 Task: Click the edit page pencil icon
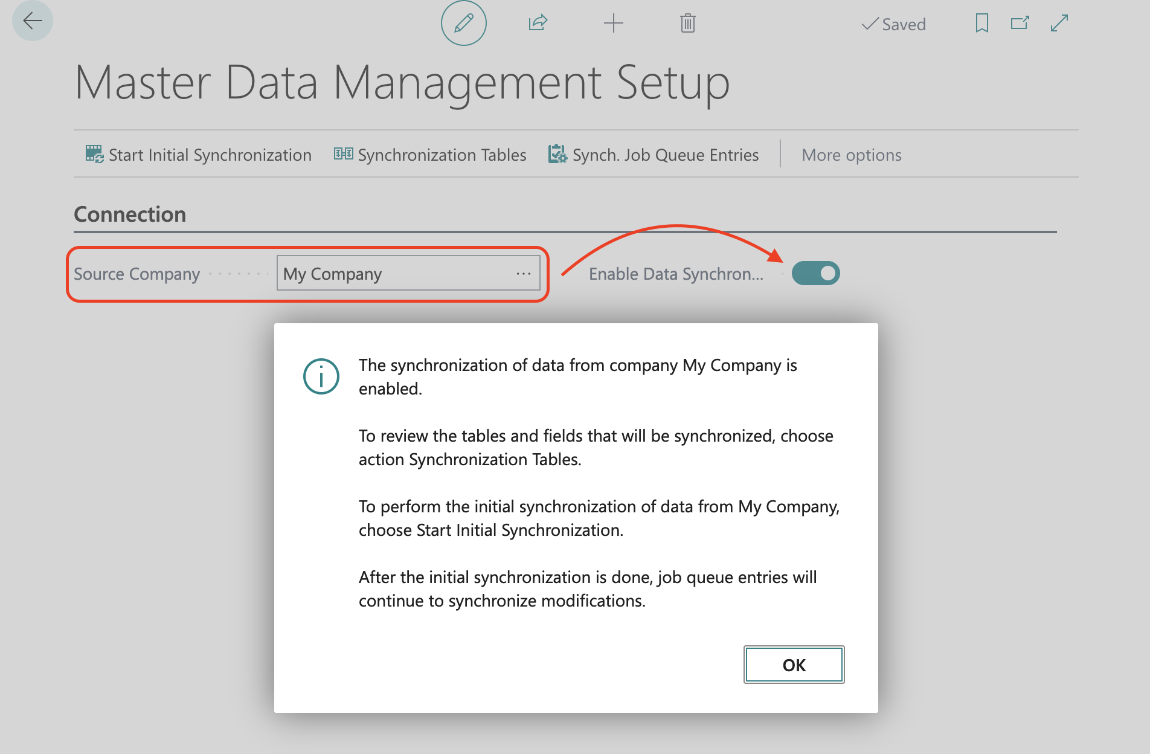463,23
